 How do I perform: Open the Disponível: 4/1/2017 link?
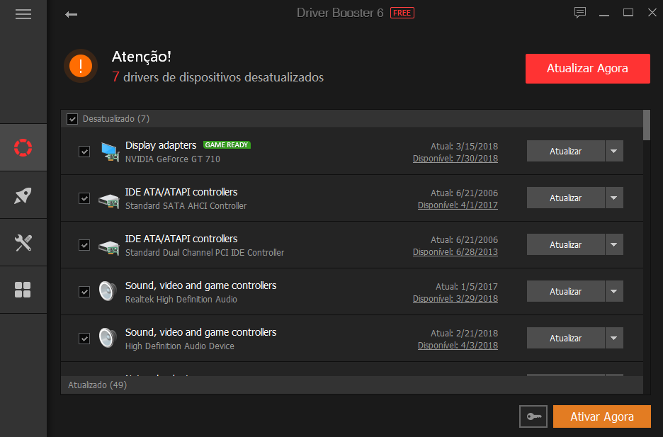coord(458,205)
